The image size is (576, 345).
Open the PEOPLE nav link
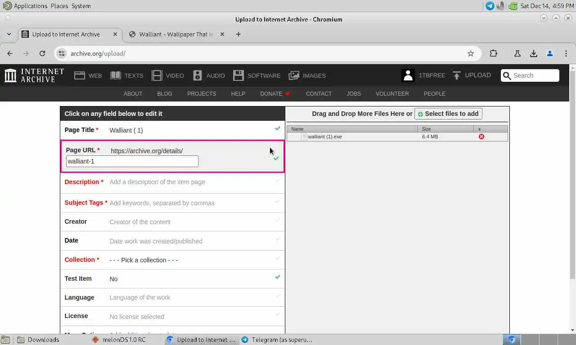pyautogui.click(x=435, y=94)
